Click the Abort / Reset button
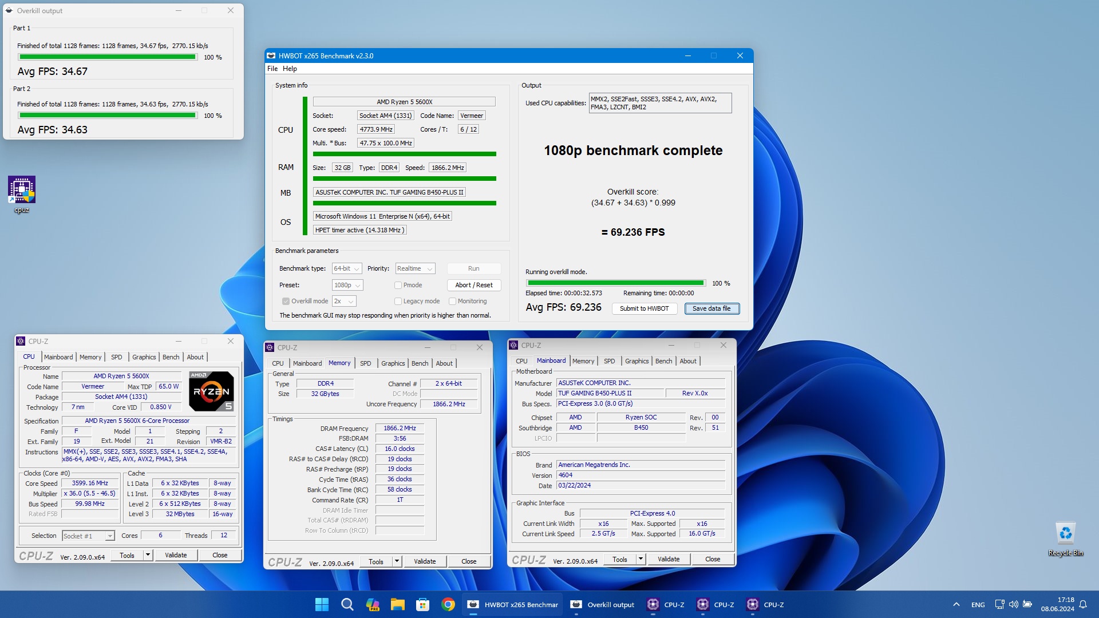Viewport: 1099px width, 618px height. (x=474, y=285)
